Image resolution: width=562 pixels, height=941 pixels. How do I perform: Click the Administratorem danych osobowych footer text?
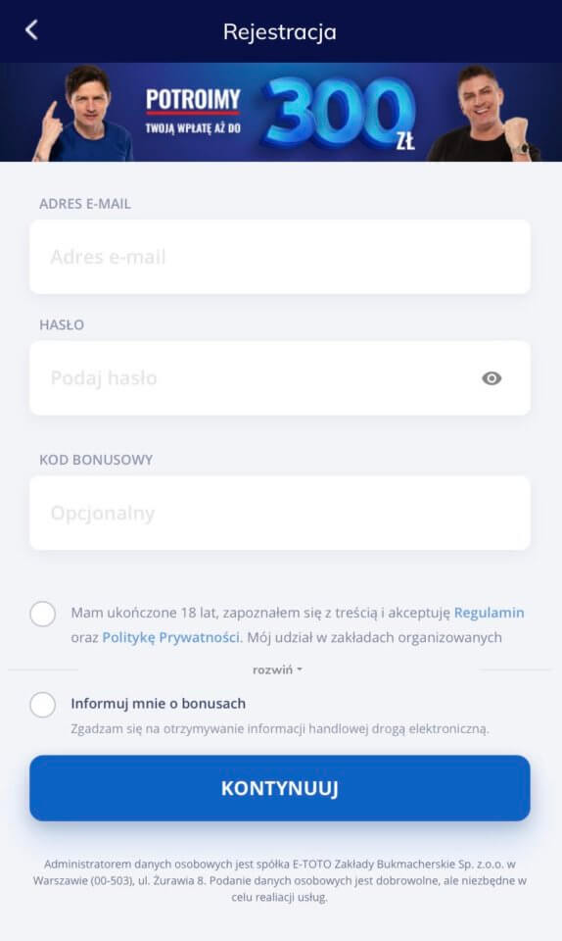click(280, 880)
